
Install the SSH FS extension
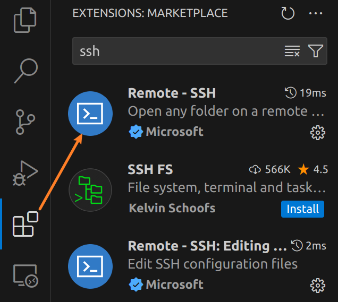click(302, 209)
